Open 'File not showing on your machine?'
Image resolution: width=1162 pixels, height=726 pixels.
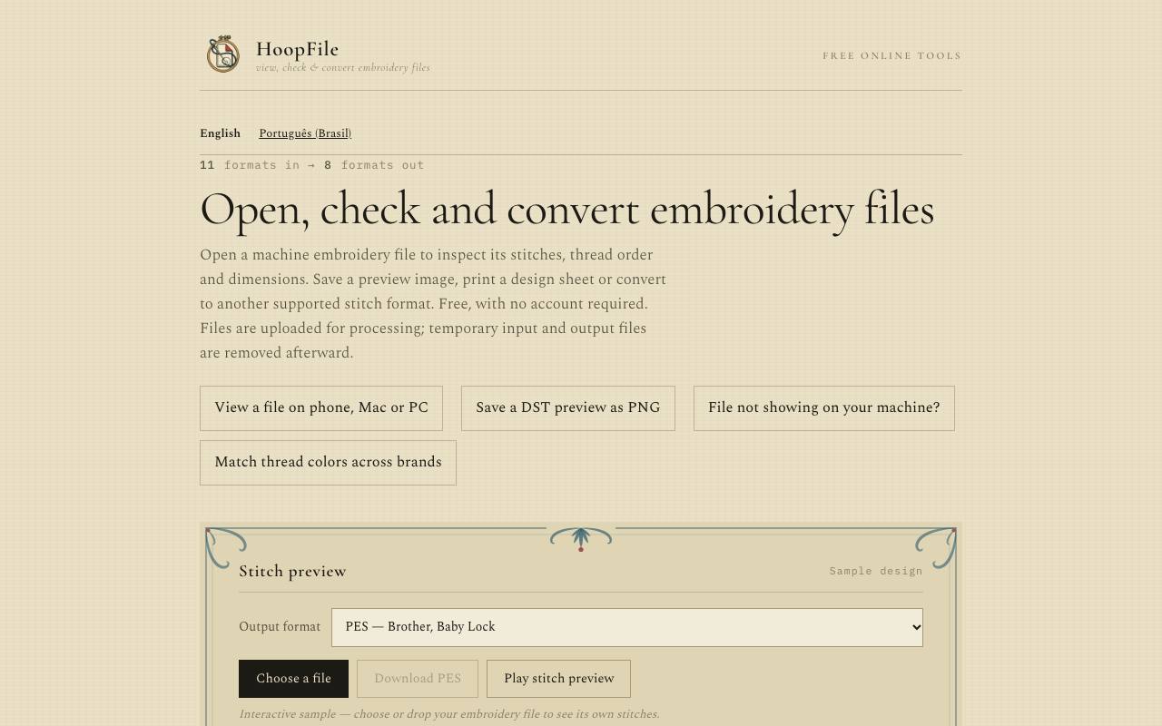pos(824,408)
